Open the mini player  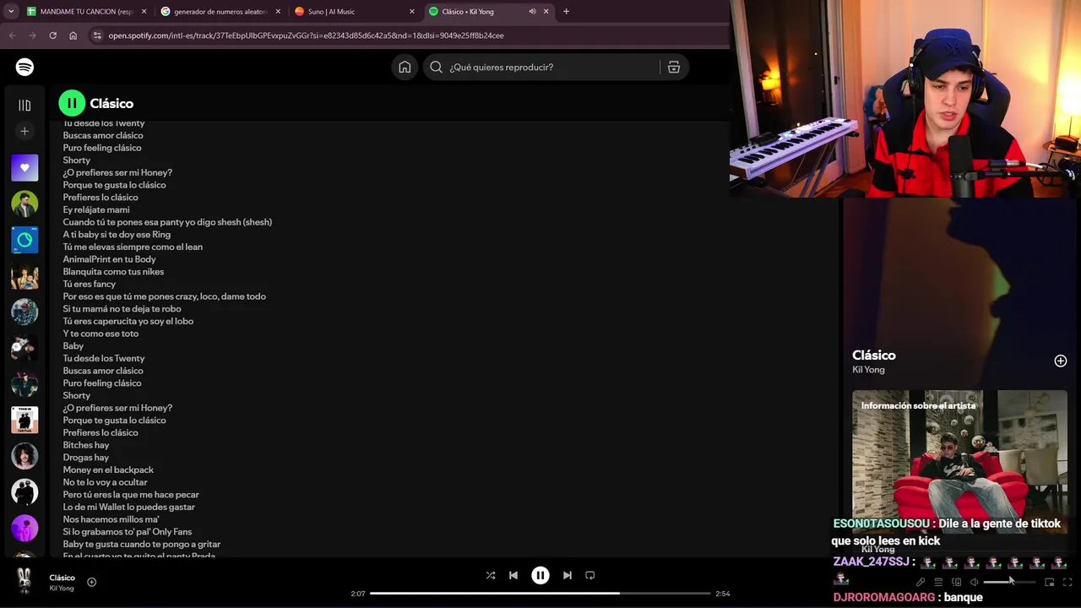1050,582
